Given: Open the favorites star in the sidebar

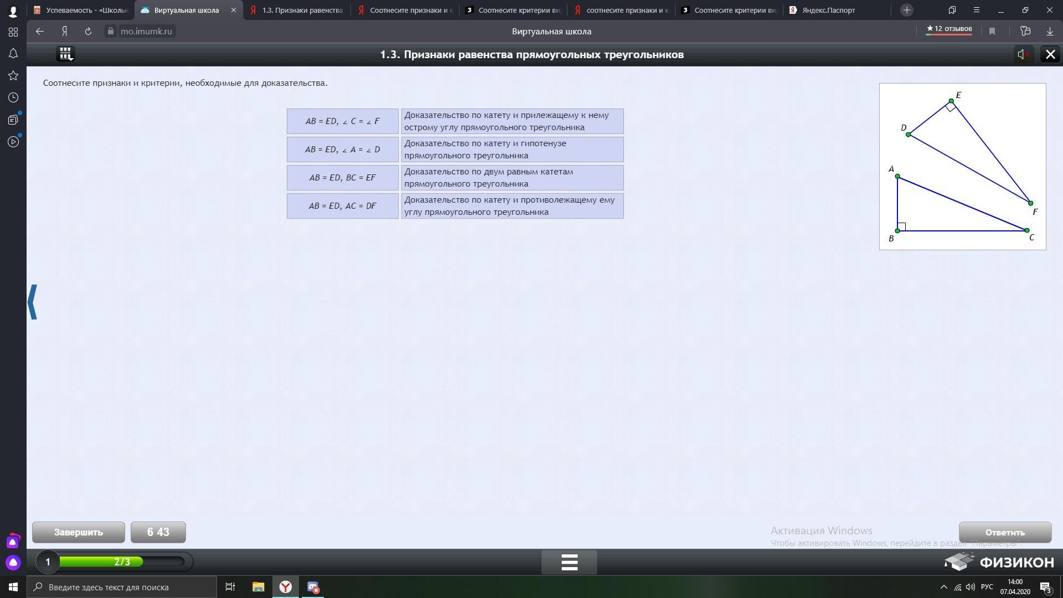Looking at the screenshot, I should tap(13, 76).
